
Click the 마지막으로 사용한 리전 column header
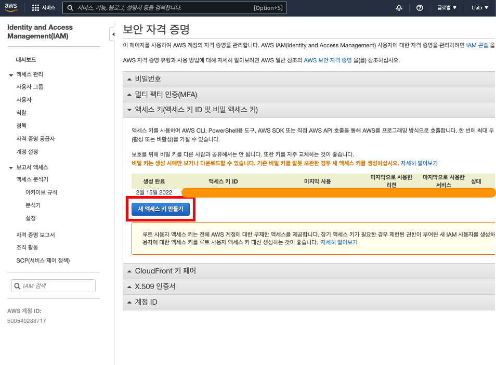391,181
